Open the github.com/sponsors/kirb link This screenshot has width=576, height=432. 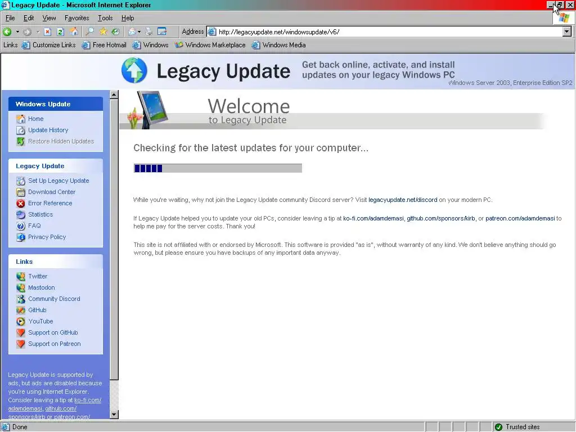click(x=441, y=218)
